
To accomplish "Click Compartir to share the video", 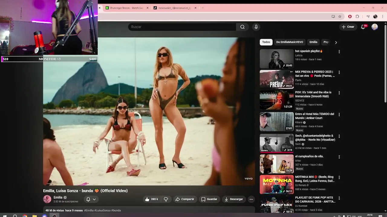I will tap(185, 199).
